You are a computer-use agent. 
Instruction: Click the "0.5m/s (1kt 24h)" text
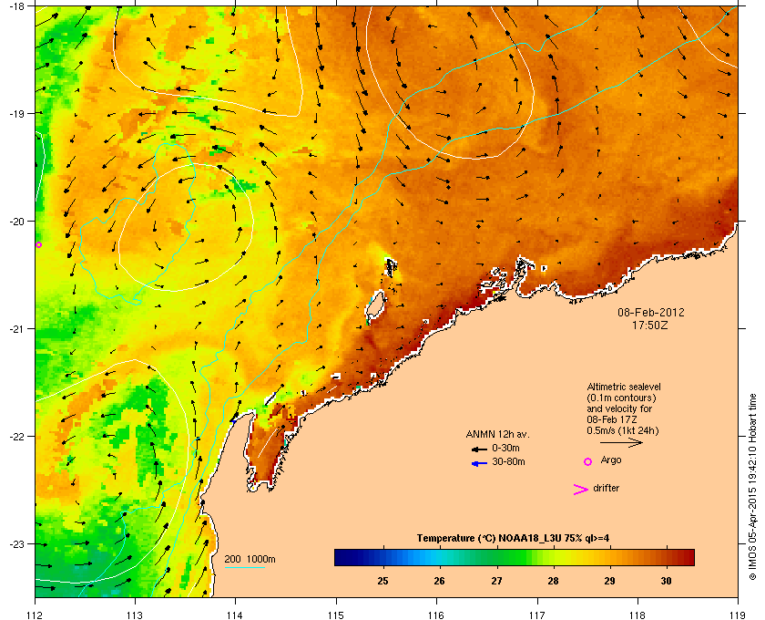click(x=623, y=431)
